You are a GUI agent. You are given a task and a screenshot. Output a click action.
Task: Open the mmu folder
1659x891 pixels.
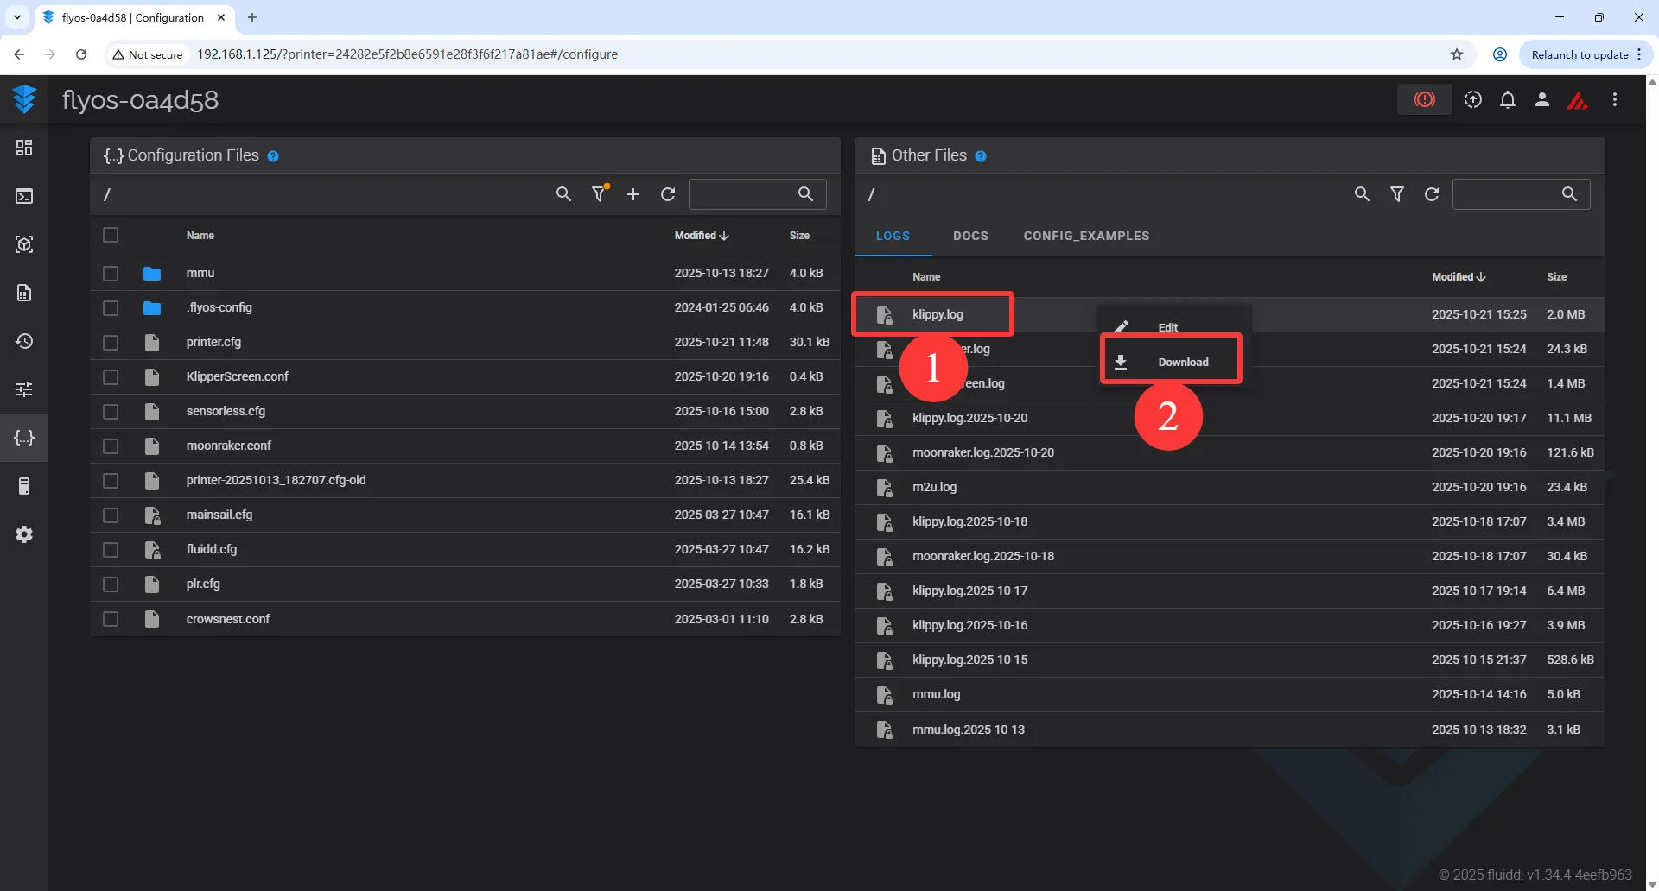[x=200, y=273]
